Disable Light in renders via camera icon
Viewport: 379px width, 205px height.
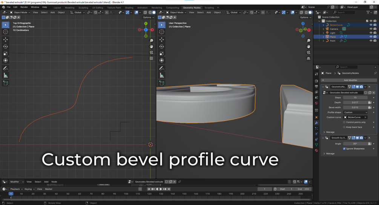click(x=375, y=33)
